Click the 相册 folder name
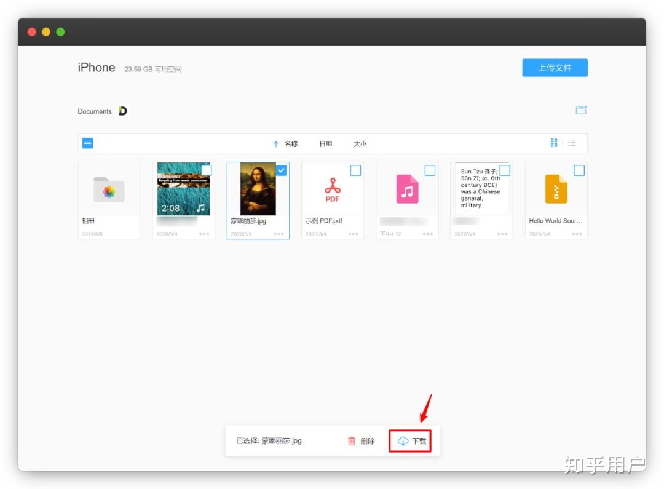This screenshot has width=664, height=489. point(88,221)
